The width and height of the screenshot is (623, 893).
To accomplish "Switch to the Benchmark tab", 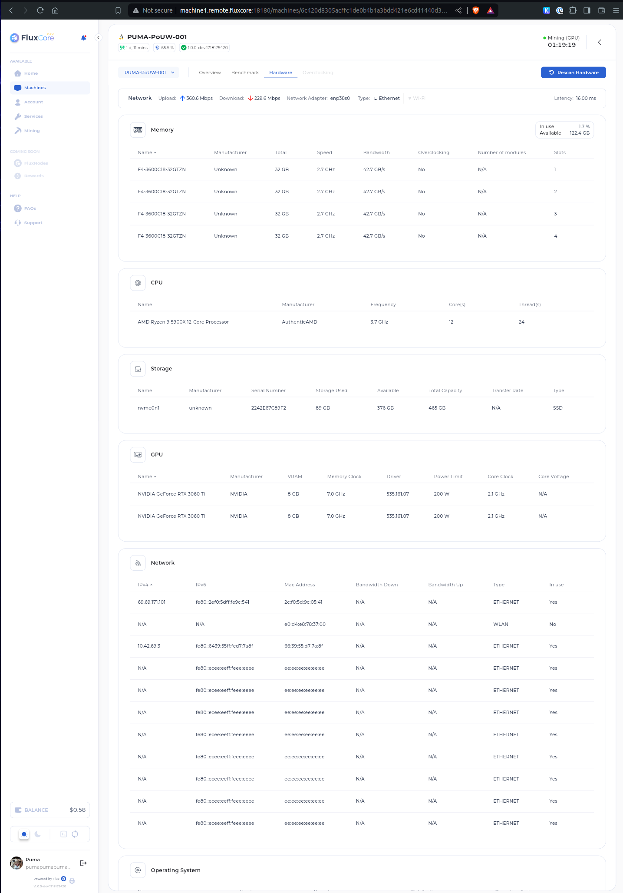I will [x=245, y=73].
